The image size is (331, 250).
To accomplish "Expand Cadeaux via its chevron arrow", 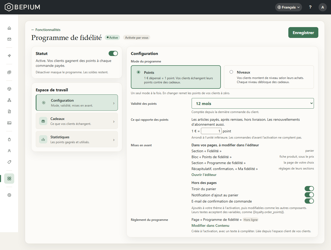I will pos(114,122).
